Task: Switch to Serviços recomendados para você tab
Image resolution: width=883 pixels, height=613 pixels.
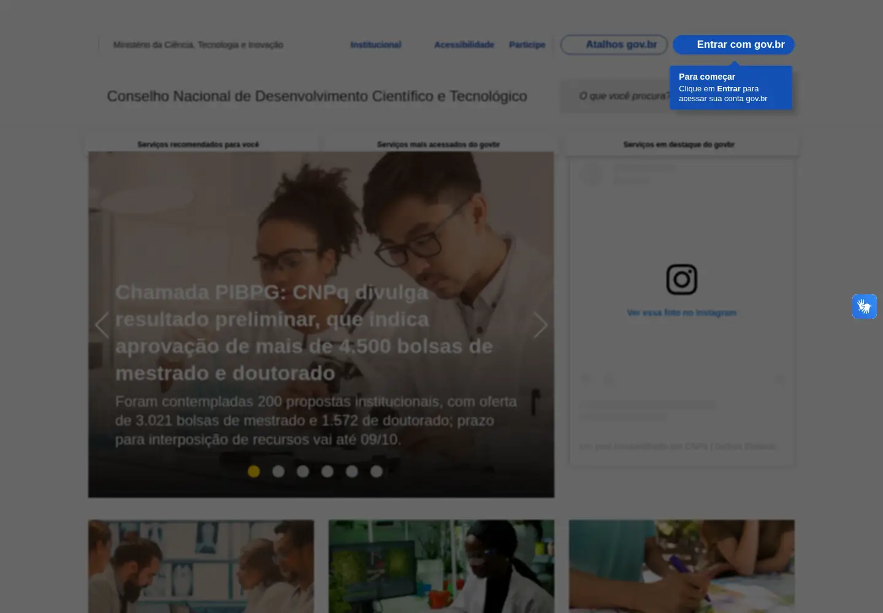Action: pyautogui.click(x=198, y=145)
